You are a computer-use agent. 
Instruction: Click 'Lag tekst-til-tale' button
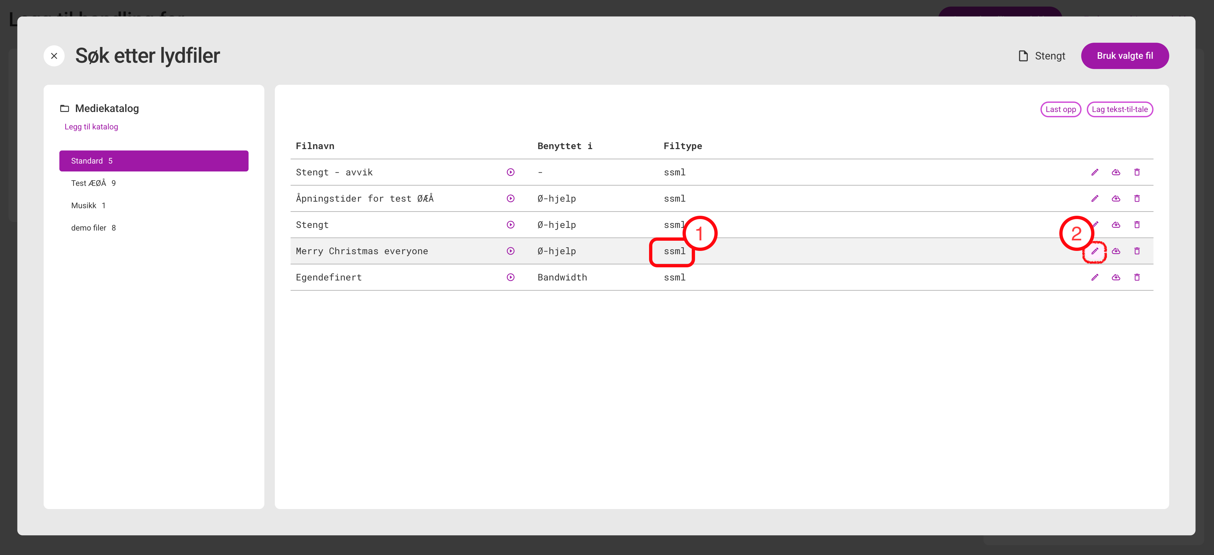click(x=1119, y=109)
